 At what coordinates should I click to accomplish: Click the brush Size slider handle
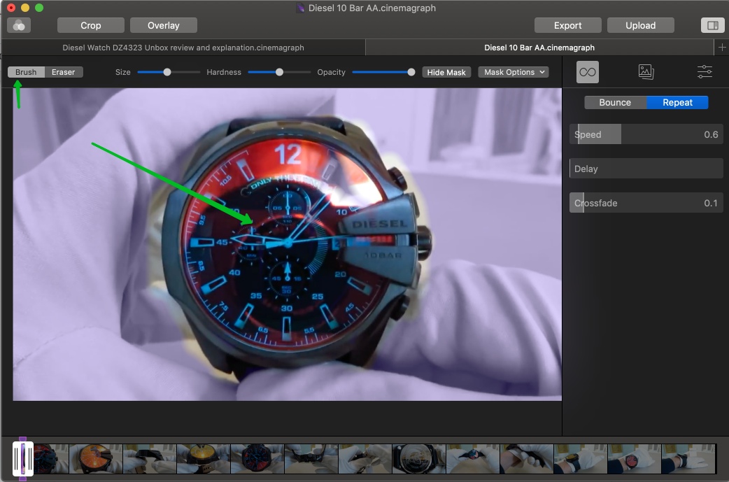167,72
